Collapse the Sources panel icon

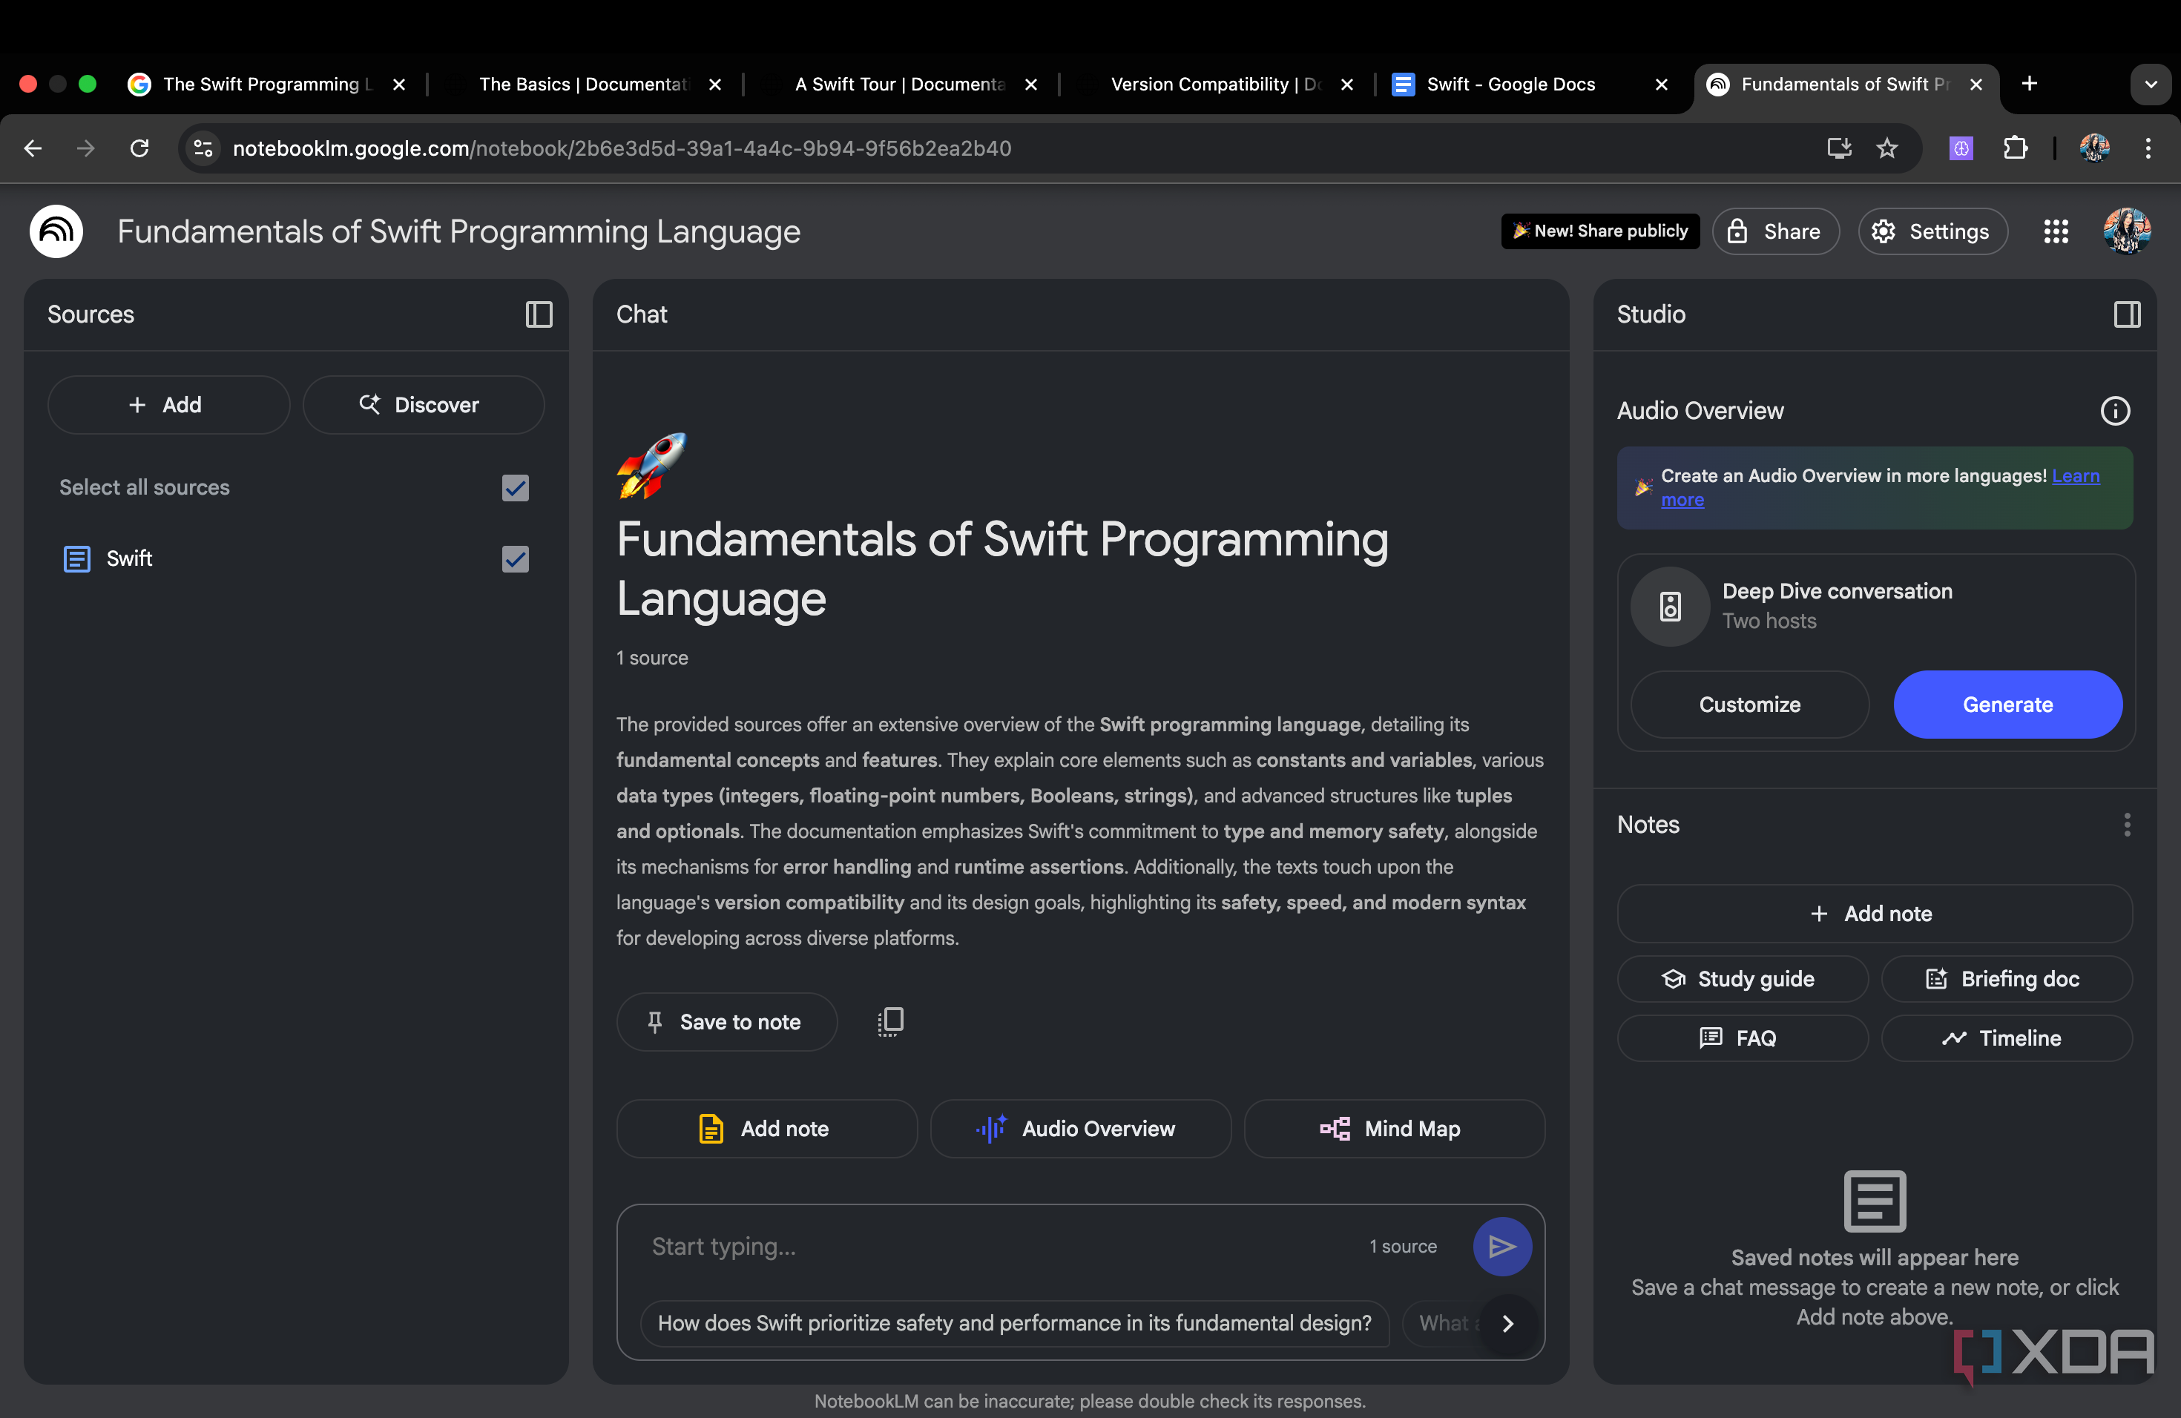point(539,314)
